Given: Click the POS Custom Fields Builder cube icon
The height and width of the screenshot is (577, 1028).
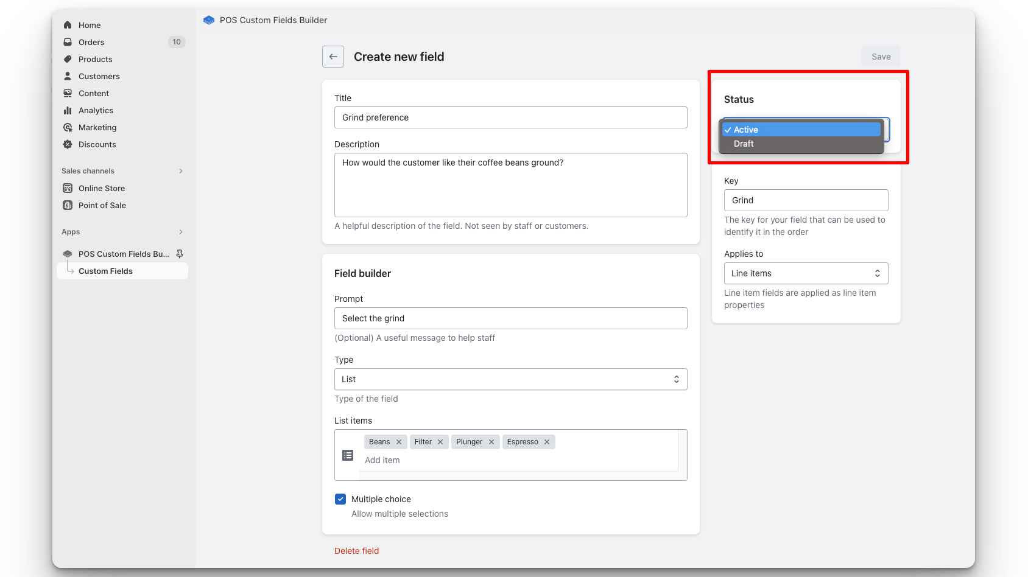Looking at the screenshot, I should (68, 254).
